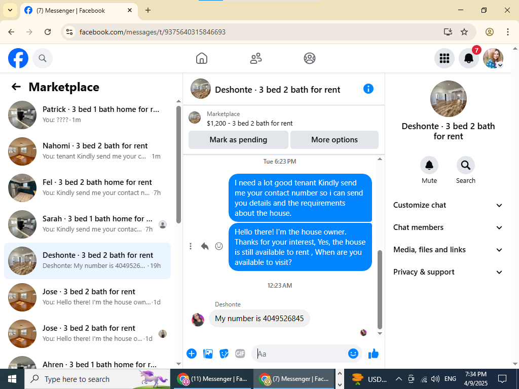519x389 pixels.
Task: Open the chat header Deshonte listing title
Action: [277, 90]
